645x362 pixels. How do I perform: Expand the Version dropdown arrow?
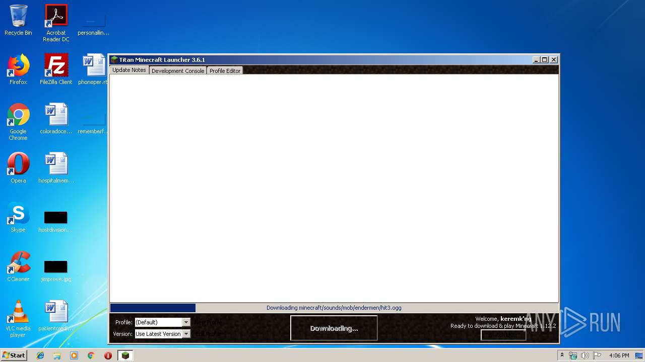186,334
